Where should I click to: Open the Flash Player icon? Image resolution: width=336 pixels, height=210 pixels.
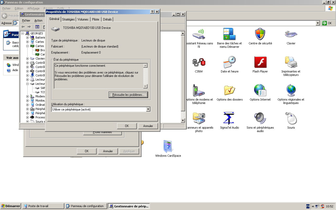coord(260,62)
